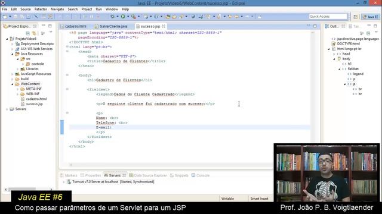Open the Help menu
This screenshot has height=214, width=382.
pos(125,10)
